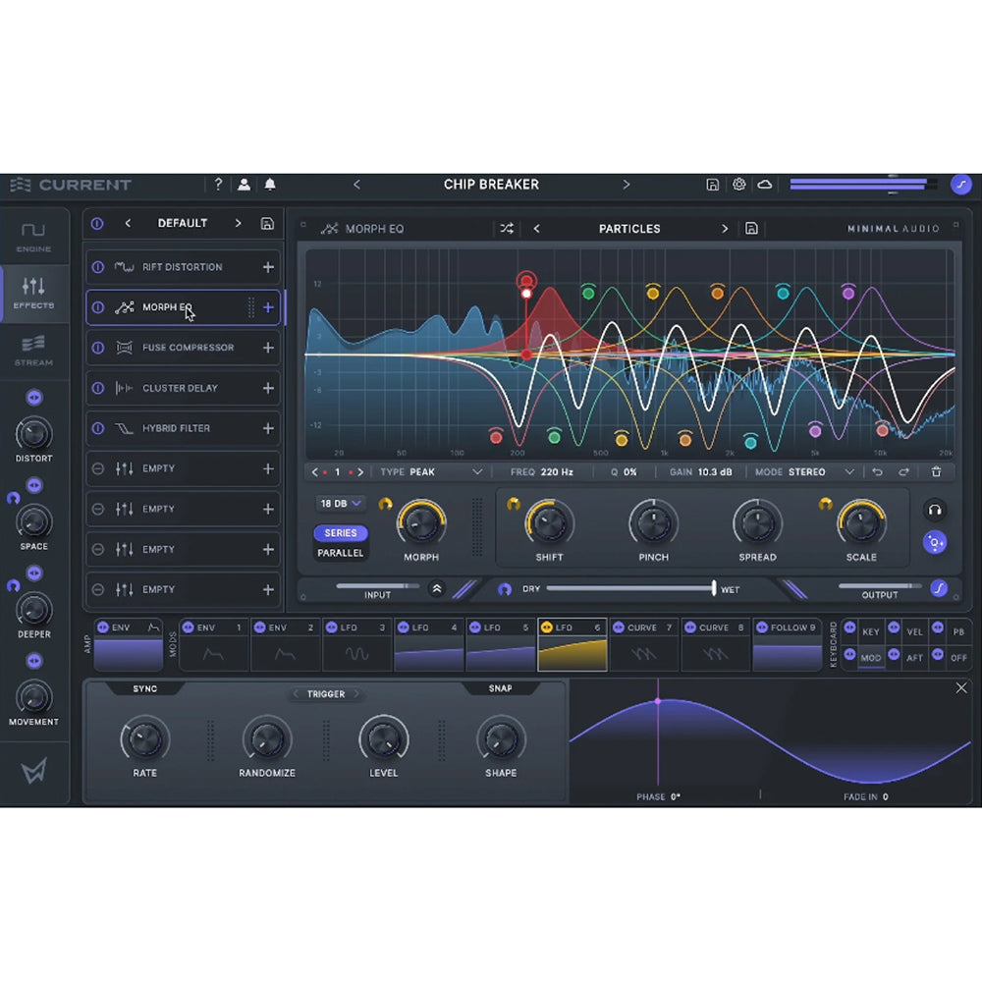Add effect after Rift Distortion
This screenshot has width=982, height=982.
[268, 267]
